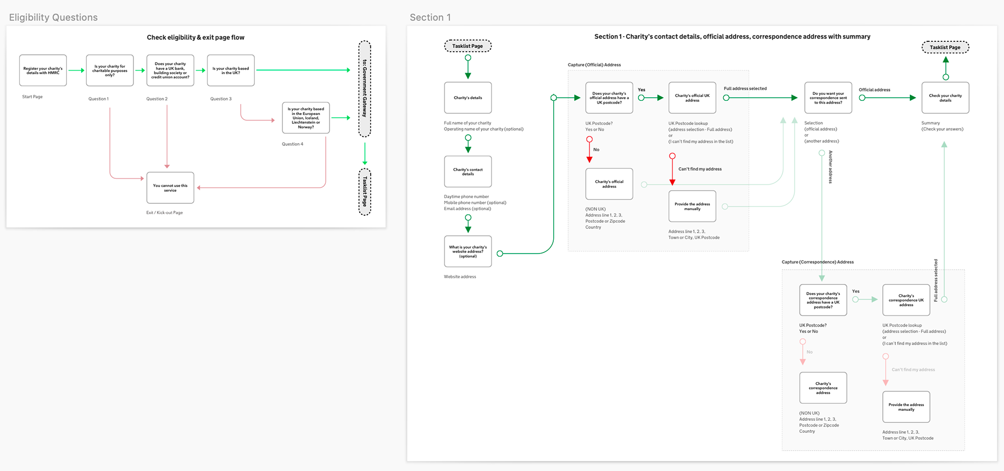Click the 'Capture (Official) Address' group label
This screenshot has height=471, width=1004.
(595, 65)
